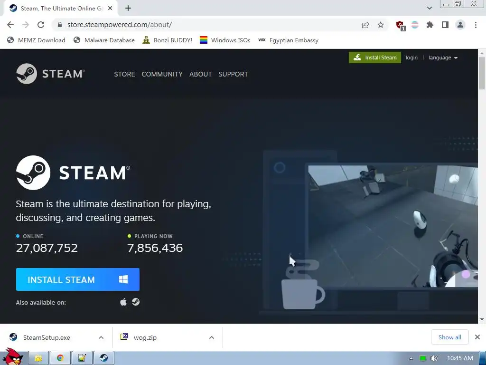Open the SUPPORT menu item
The image size is (486, 365).
(233, 74)
